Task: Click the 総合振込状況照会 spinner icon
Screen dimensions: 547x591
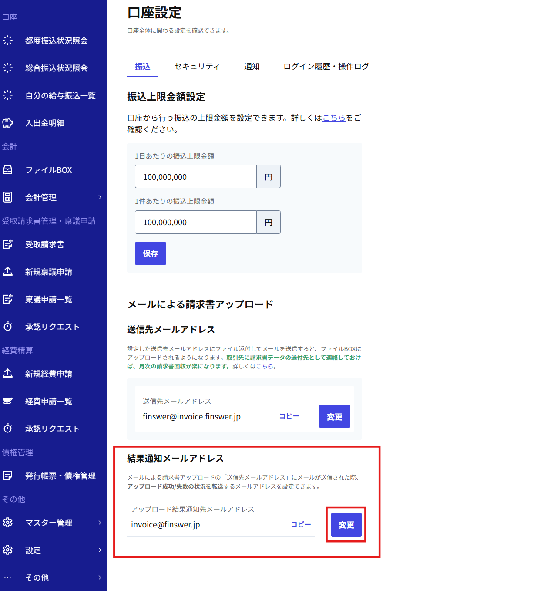Action: pos(8,68)
